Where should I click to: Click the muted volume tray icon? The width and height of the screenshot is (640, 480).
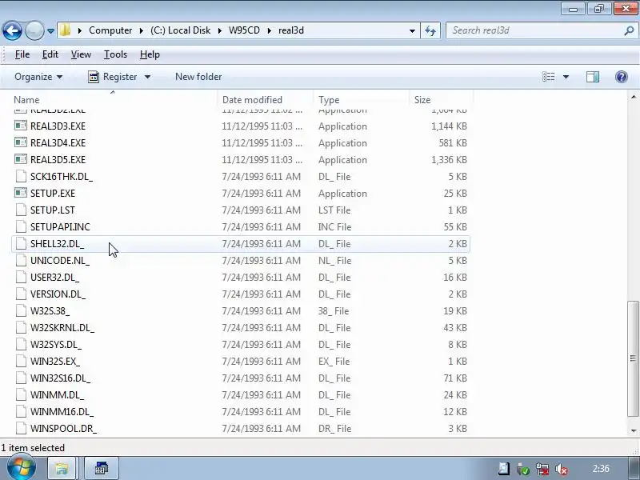click(562, 469)
